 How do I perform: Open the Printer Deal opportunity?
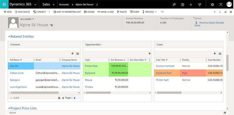[x=91, y=66]
